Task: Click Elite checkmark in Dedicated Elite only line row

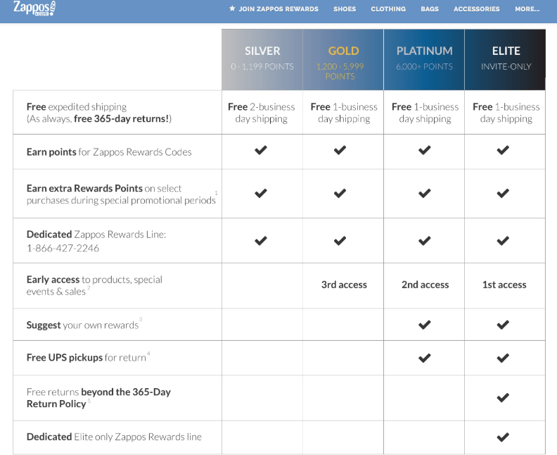Action: 503,437
